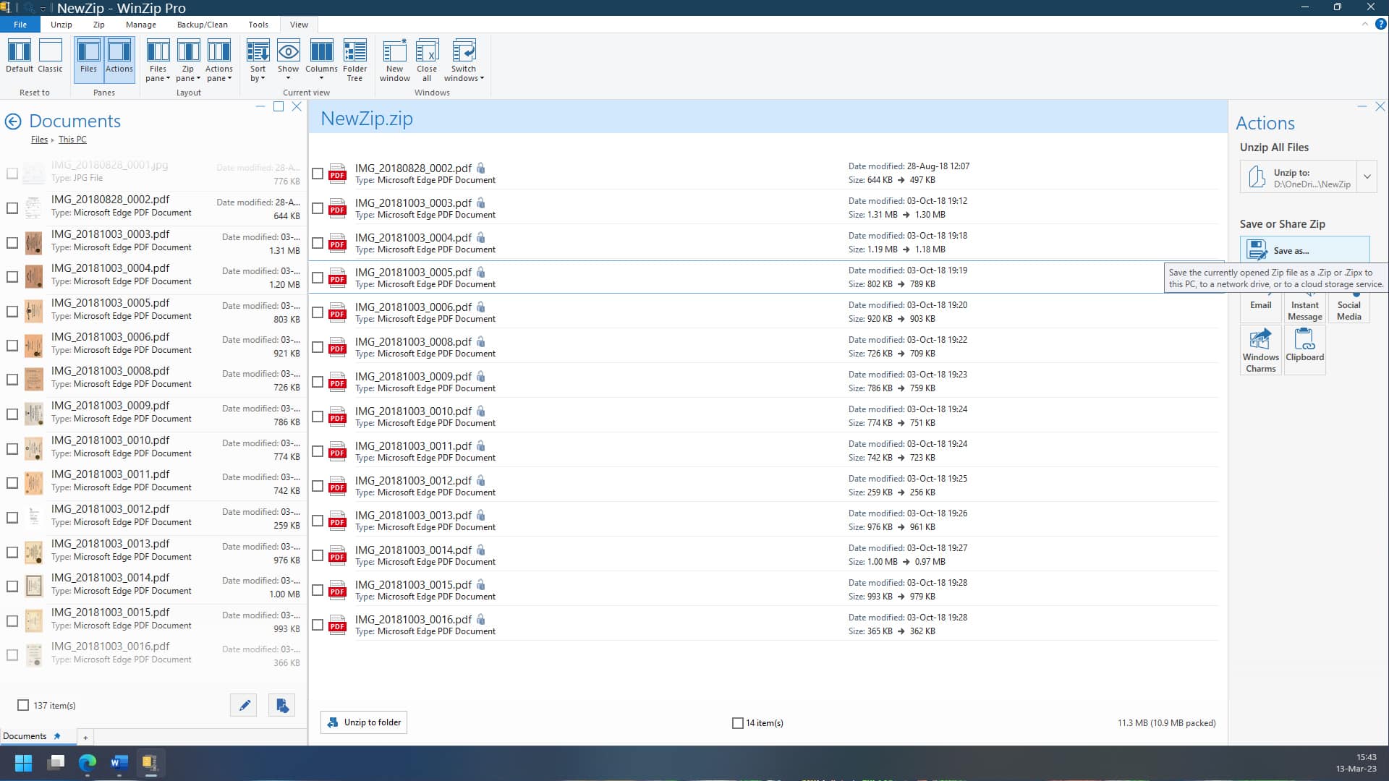
Task: Open the Columns dropdown
Action: (x=321, y=60)
